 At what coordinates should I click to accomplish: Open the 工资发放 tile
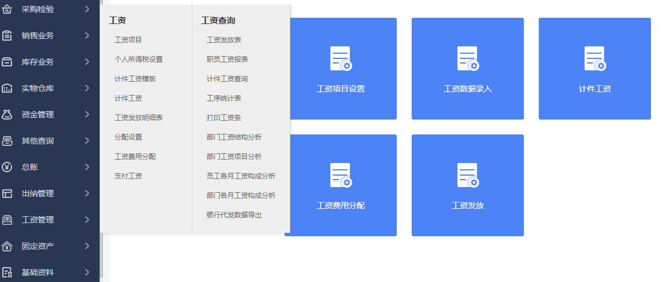coord(468,185)
